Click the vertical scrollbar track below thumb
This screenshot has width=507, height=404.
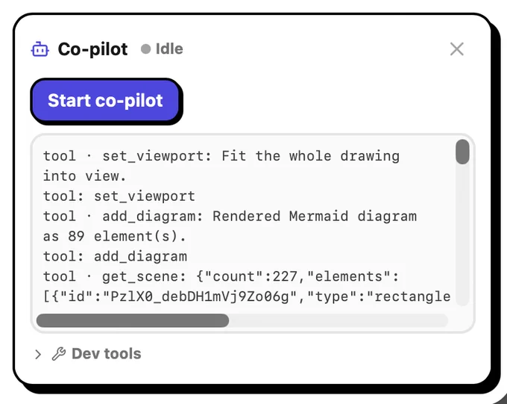[462, 235]
